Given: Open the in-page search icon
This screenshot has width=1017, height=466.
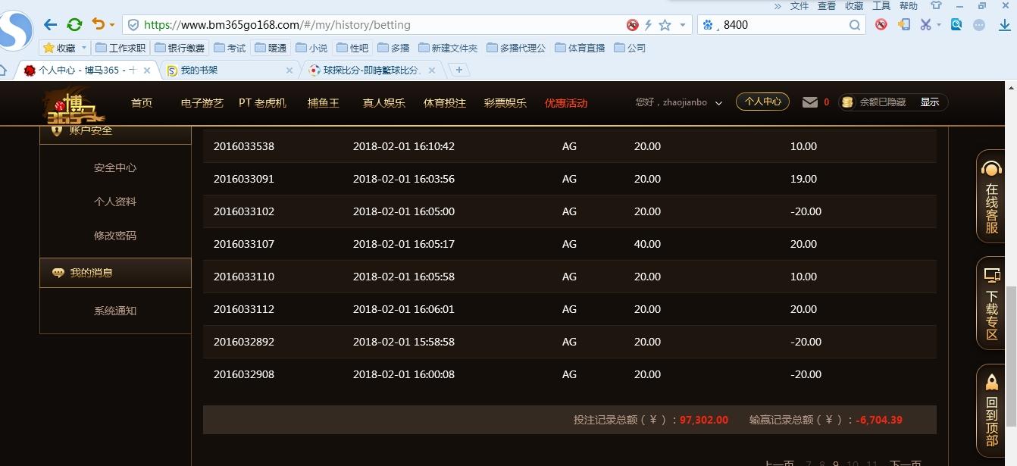Looking at the screenshot, I should pyautogui.click(x=956, y=24).
